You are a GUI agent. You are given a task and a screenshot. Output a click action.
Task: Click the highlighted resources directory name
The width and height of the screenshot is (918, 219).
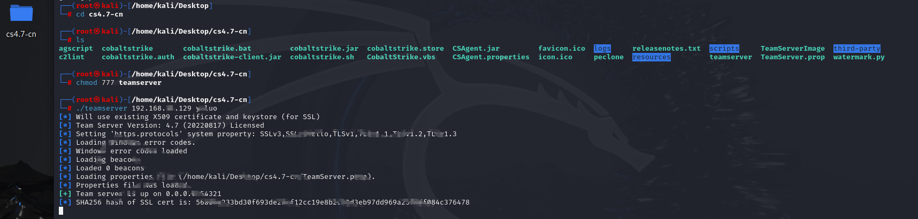[x=652, y=57]
